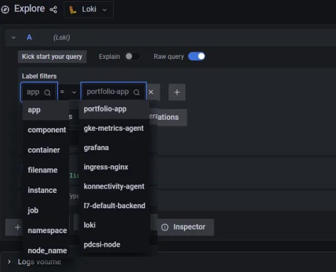This screenshot has width=336, height=272.
Task: Toggle the Explain switch
Action: (133, 57)
